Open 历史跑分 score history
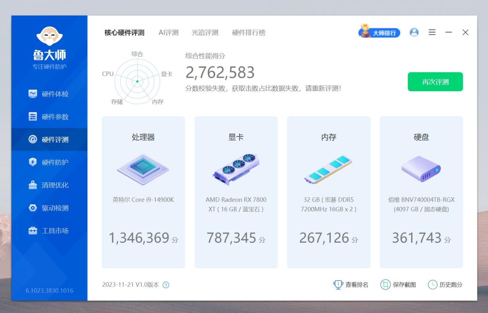 click(x=445, y=285)
